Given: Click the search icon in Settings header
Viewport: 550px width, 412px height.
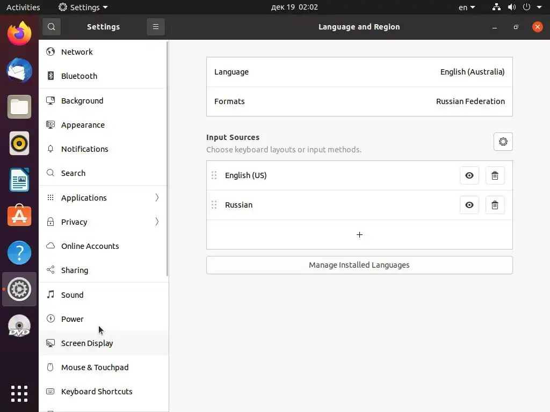Looking at the screenshot, I should coord(51,27).
